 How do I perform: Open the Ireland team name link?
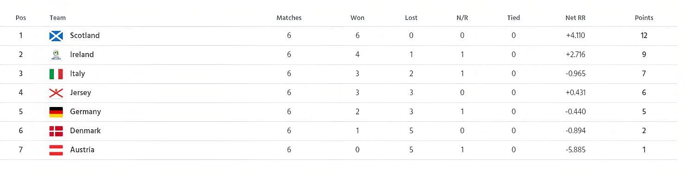pyautogui.click(x=82, y=55)
